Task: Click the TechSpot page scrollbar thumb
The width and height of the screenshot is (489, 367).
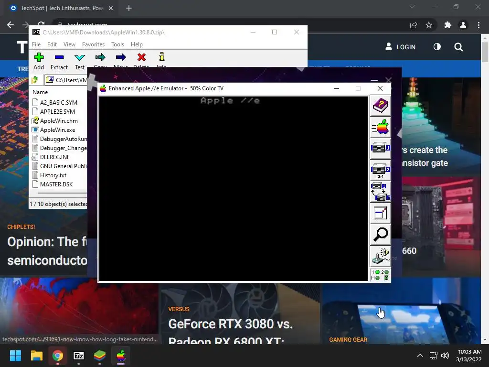Action: 485,52
